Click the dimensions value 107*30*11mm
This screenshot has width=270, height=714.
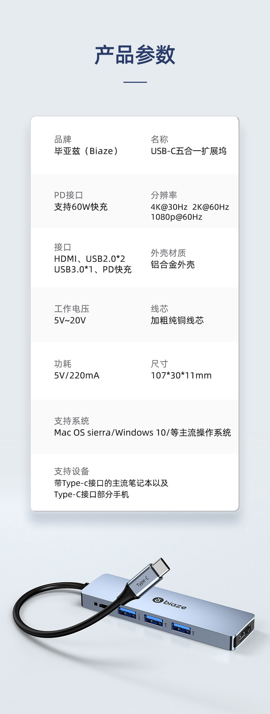pyautogui.click(x=181, y=375)
